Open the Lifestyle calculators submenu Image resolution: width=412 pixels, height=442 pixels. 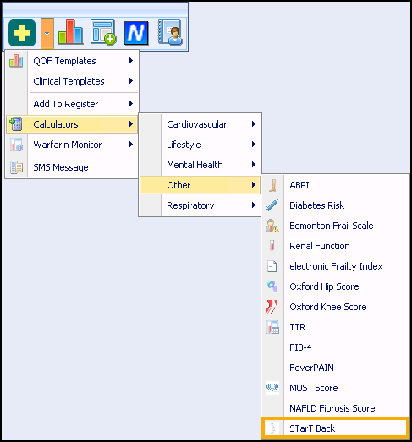(200, 145)
